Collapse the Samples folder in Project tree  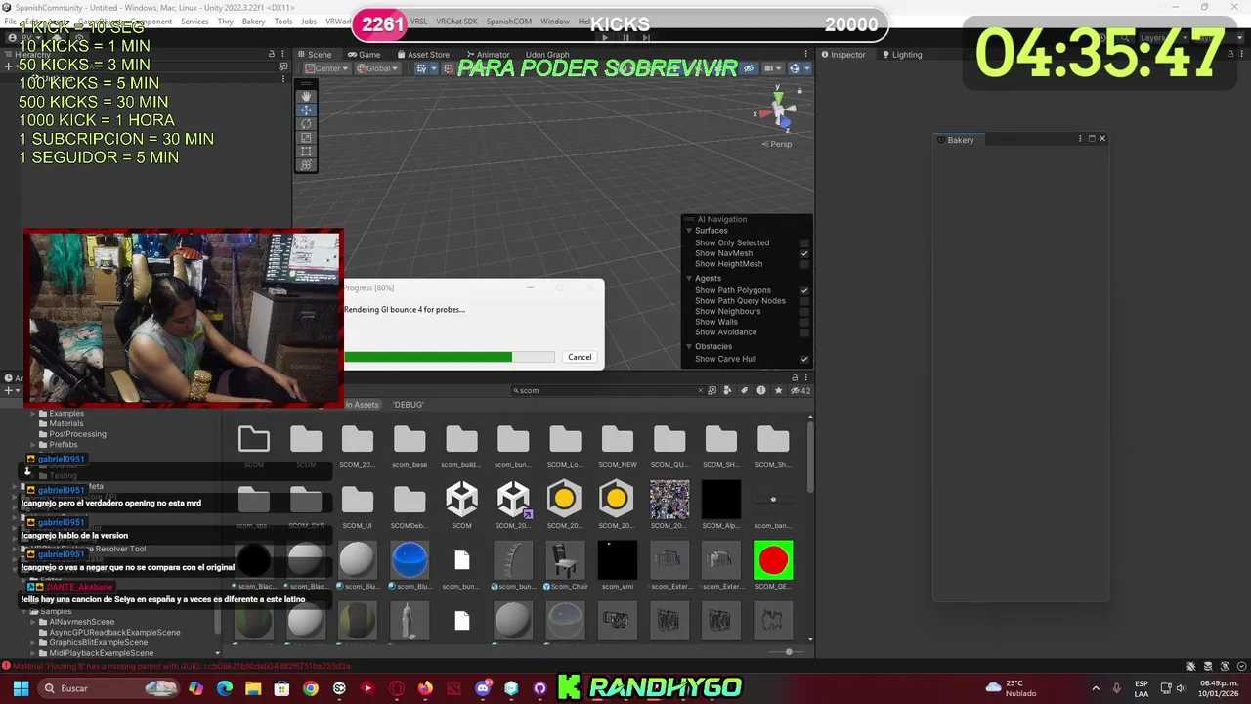coord(22,611)
